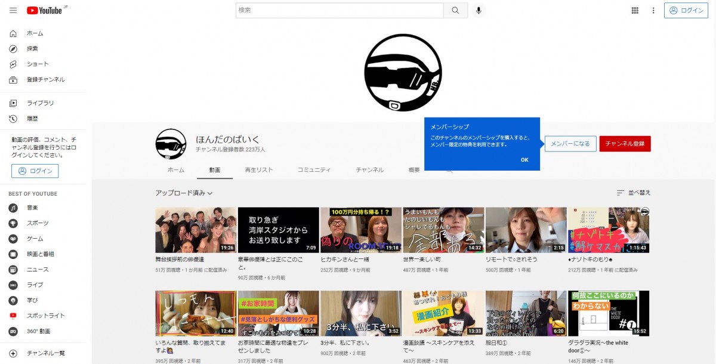Click the sidebar ログイン button
Screen dimensions: 716x364
[35, 171]
